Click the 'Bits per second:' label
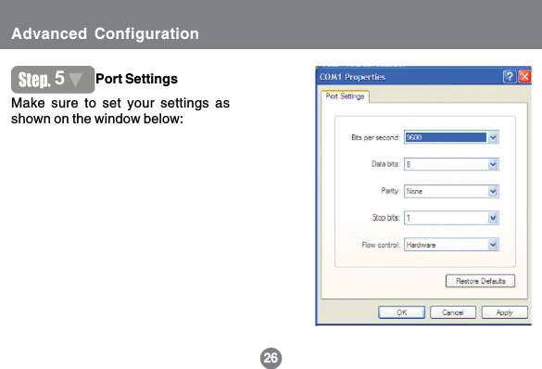Image resolution: width=542 pixels, height=369 pixels. click(x=375, y=137)
